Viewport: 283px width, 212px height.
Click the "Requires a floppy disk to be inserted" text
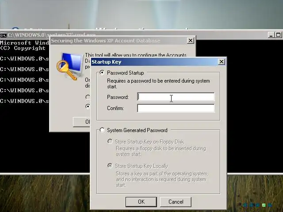(161, 151)
